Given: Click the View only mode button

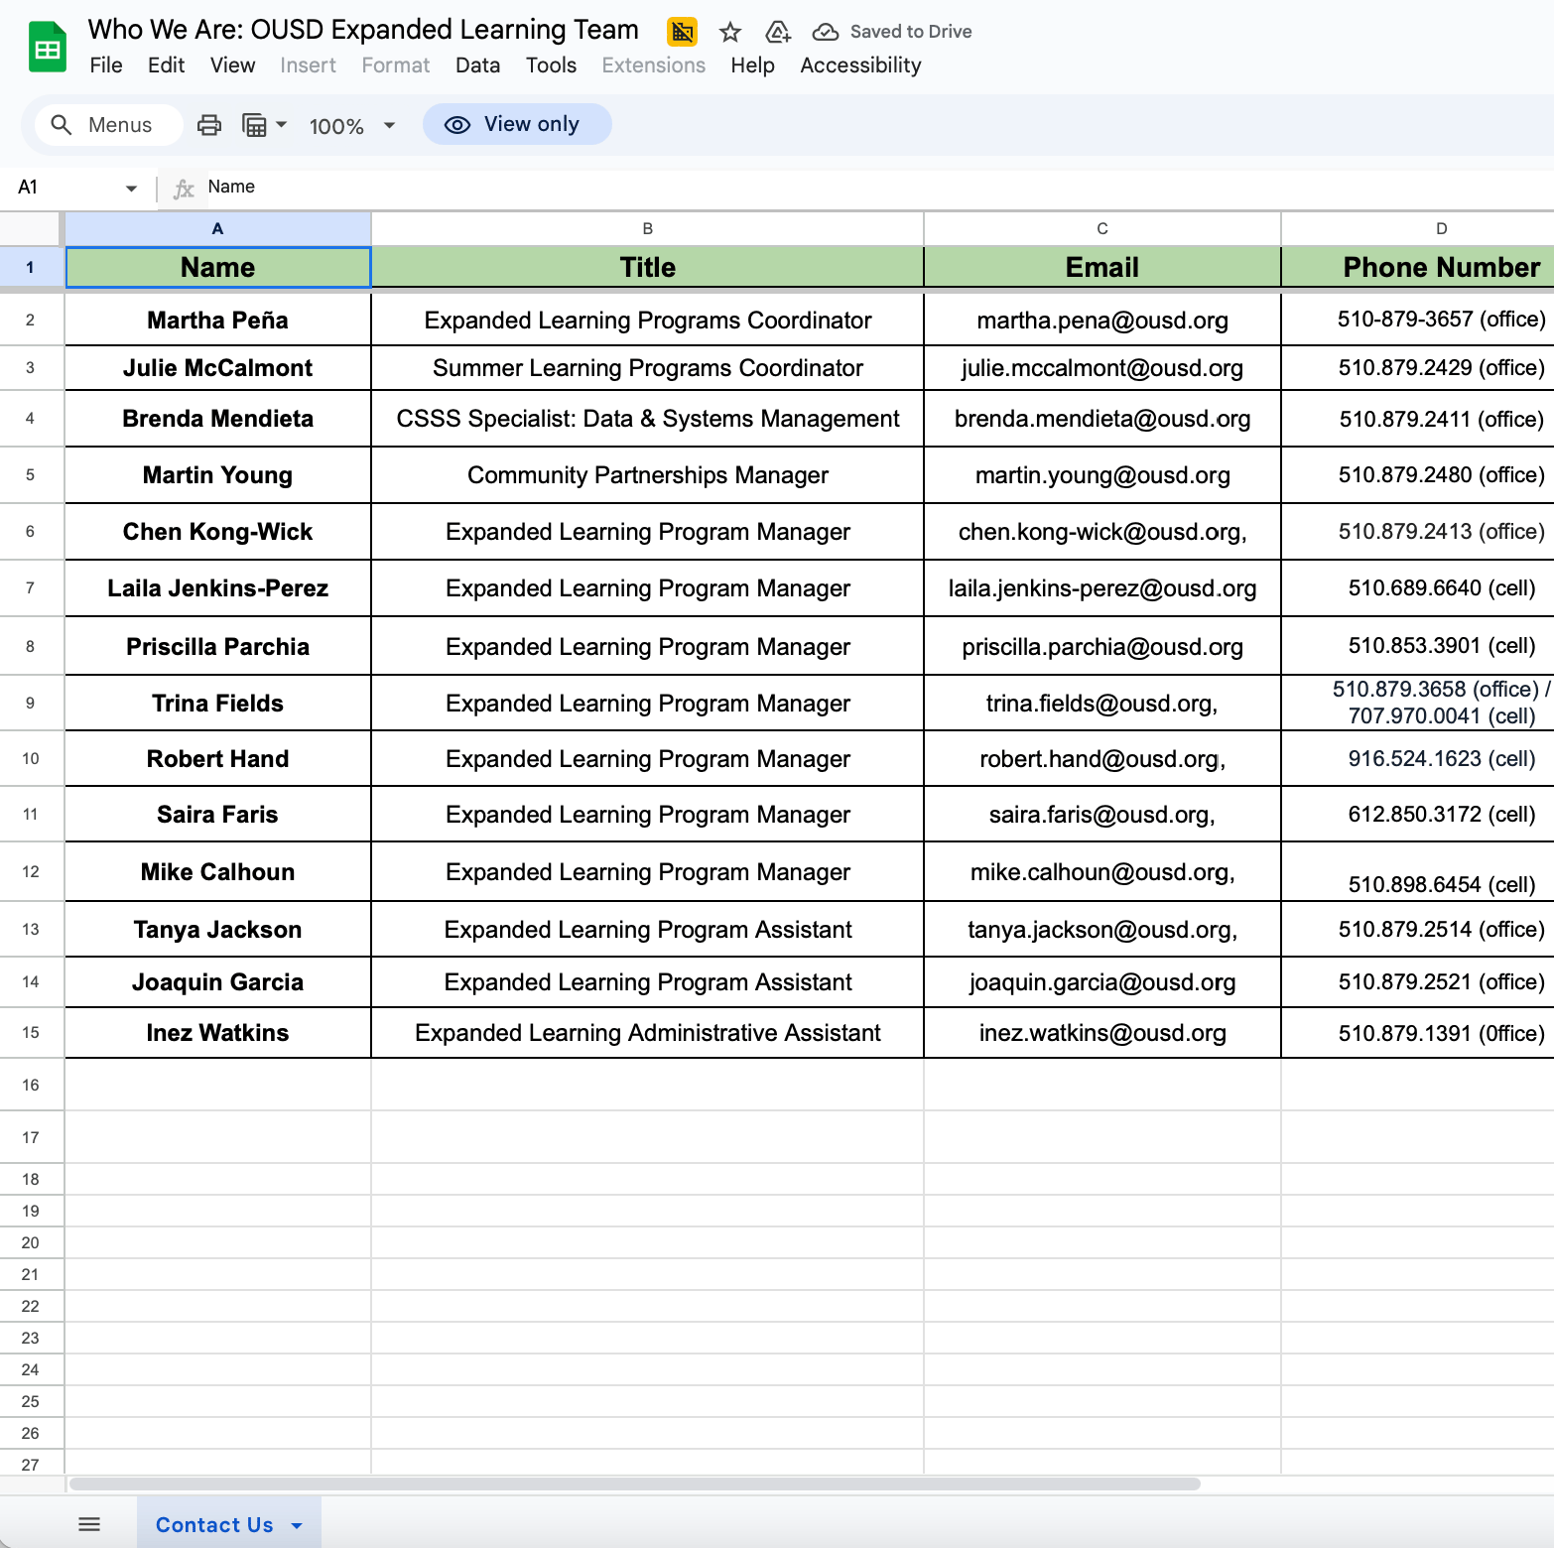Looking at the screenshot, I should [516, 124].
